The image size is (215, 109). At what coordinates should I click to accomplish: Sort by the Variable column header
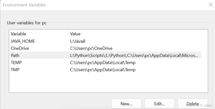[39, 34]
